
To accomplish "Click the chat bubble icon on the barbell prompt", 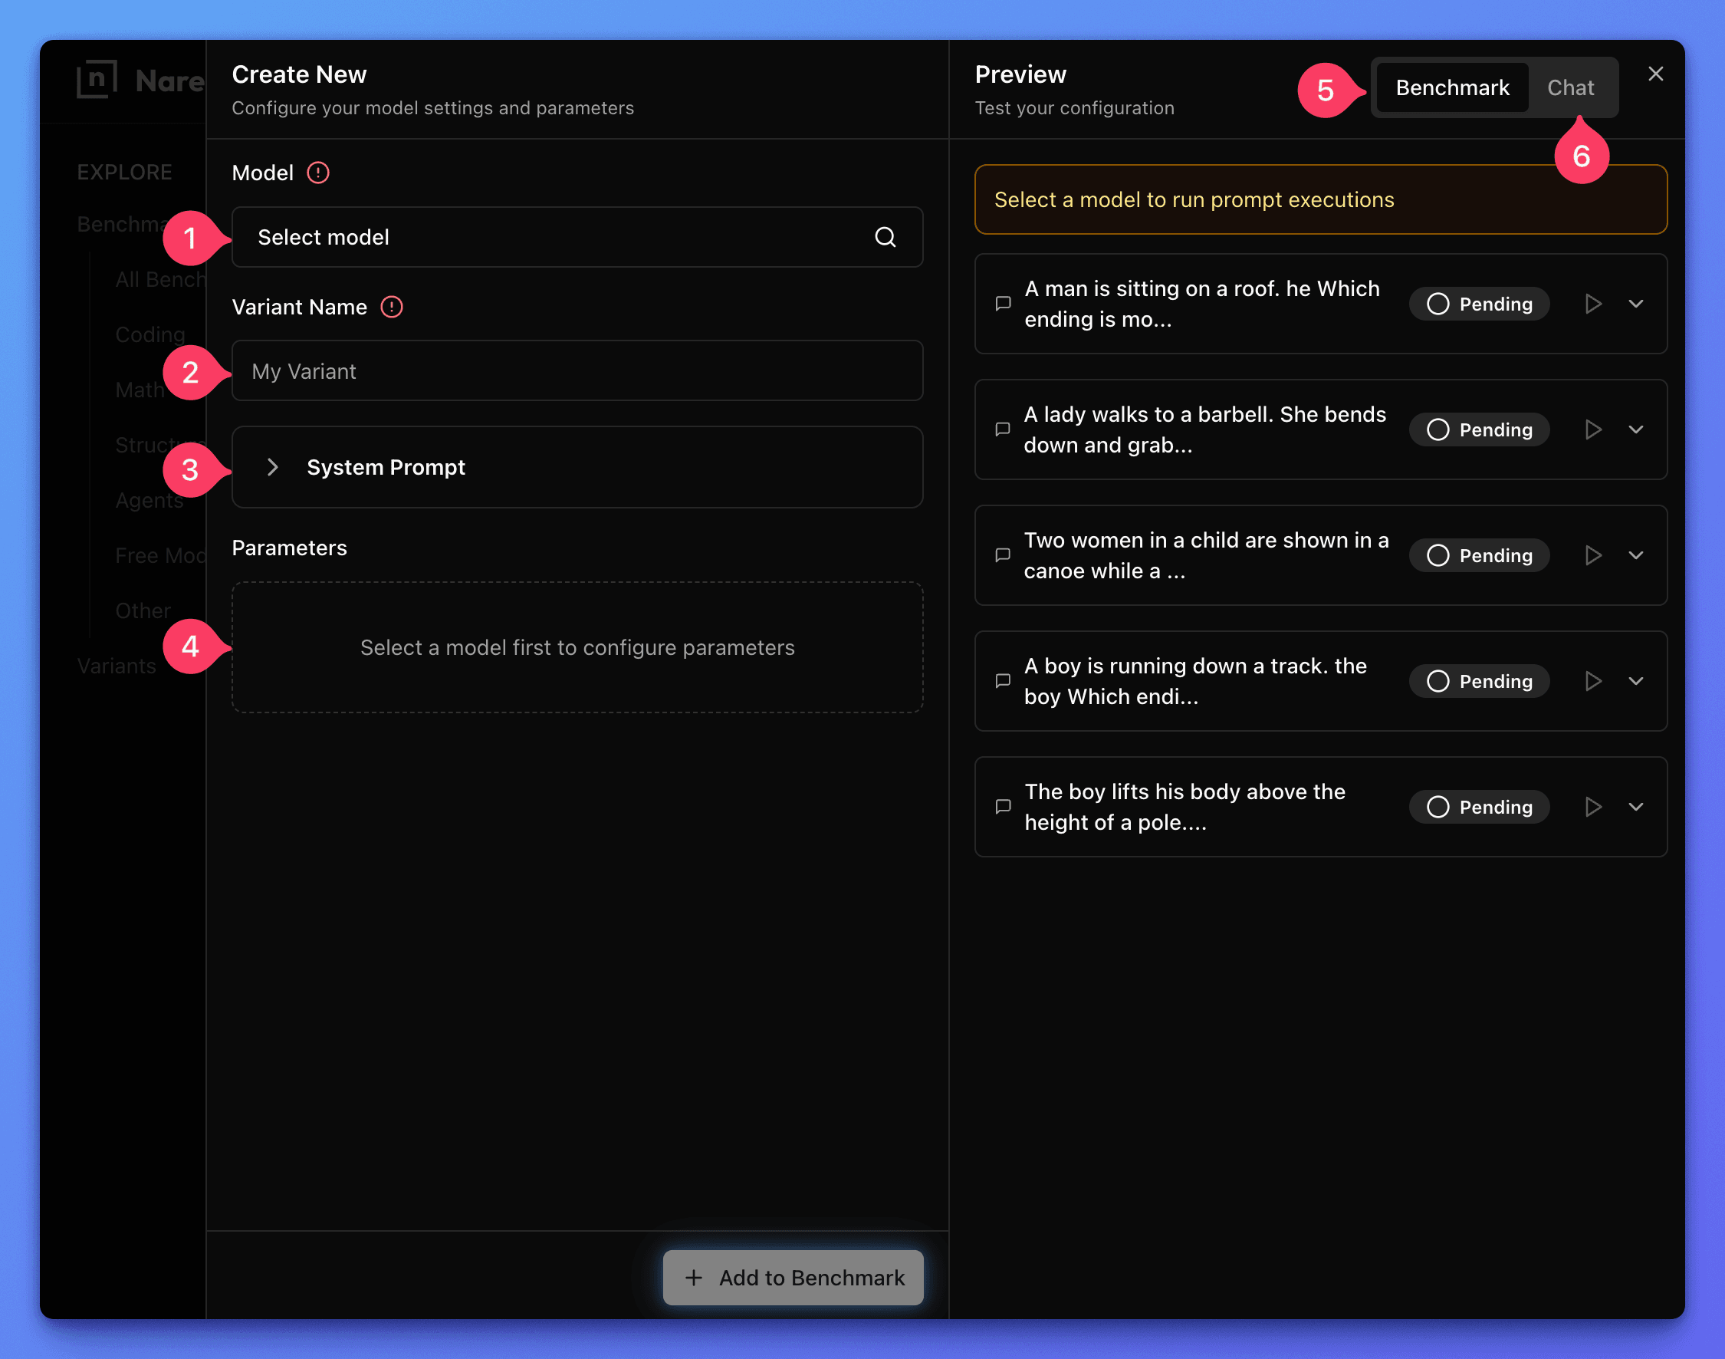I will [x=1003, y=429].
